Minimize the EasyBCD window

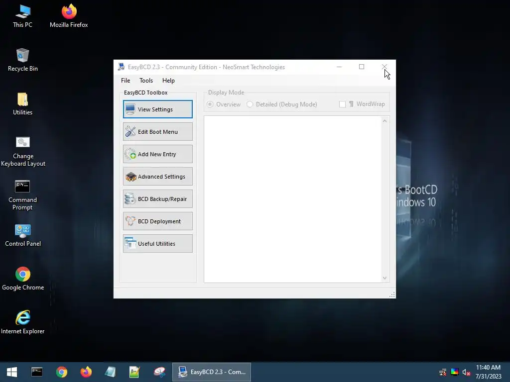(339, 67)
